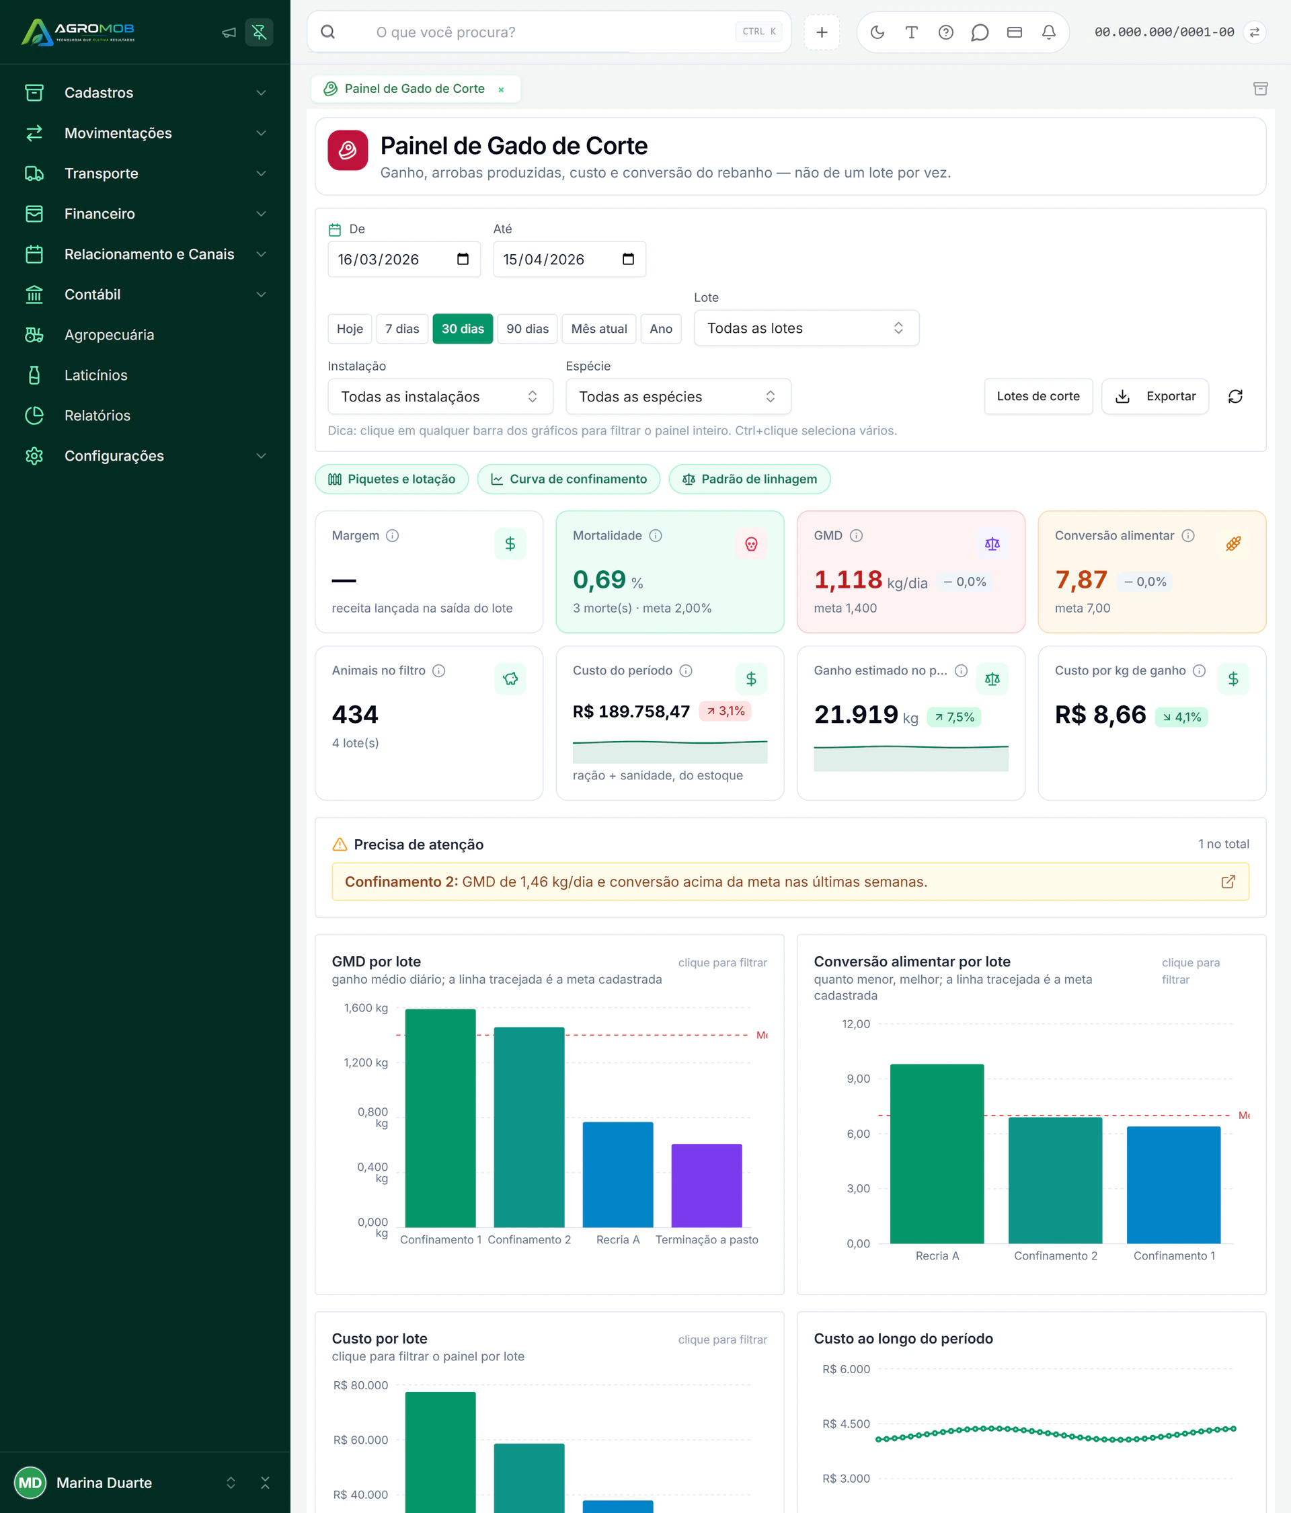Image resolution: width=1291 pixels, height=1513 pixels.
Task: Open the help question mark icon
Action: tap(945, 32)
